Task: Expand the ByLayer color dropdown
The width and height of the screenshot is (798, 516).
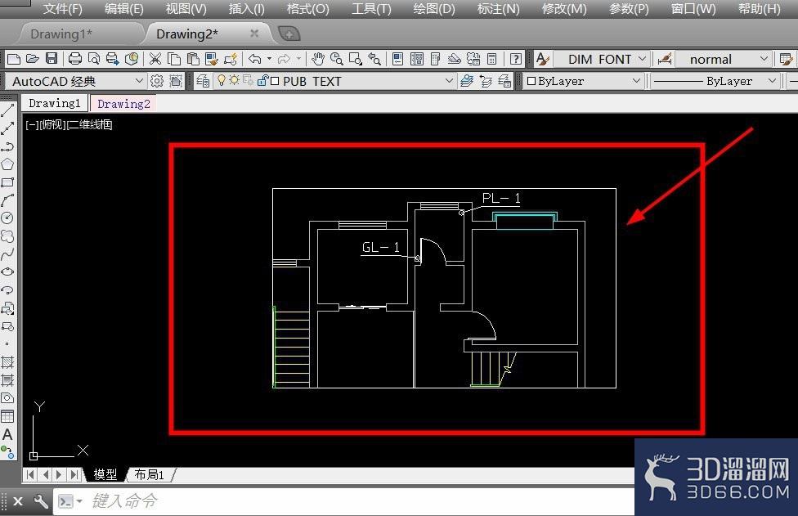Action: pyautogui.click(x=636, y=81)
